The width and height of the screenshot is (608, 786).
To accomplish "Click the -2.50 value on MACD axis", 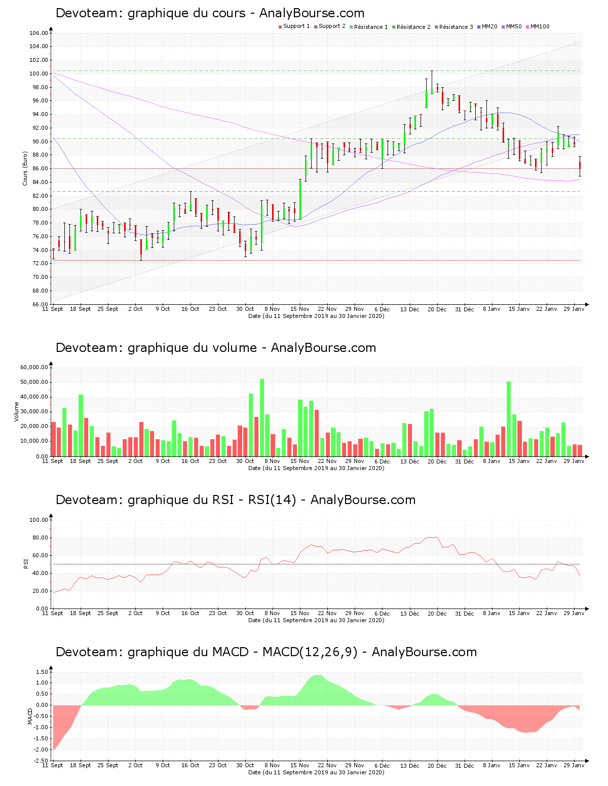I will point(41,761).
